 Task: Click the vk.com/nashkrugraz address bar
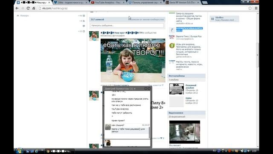click(143, 8)
